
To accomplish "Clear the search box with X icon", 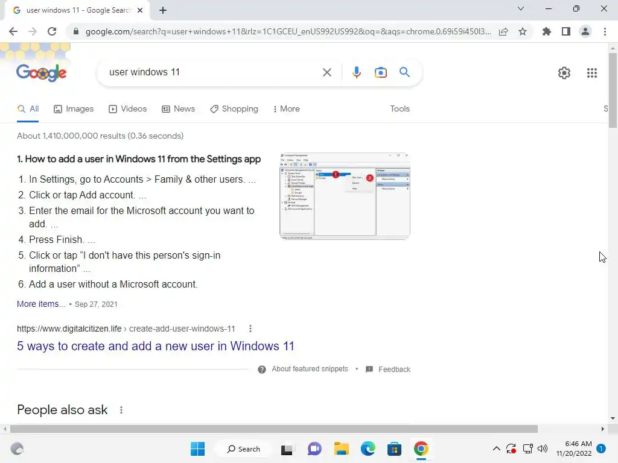I will pyautogui.click(x=327, y=72).
